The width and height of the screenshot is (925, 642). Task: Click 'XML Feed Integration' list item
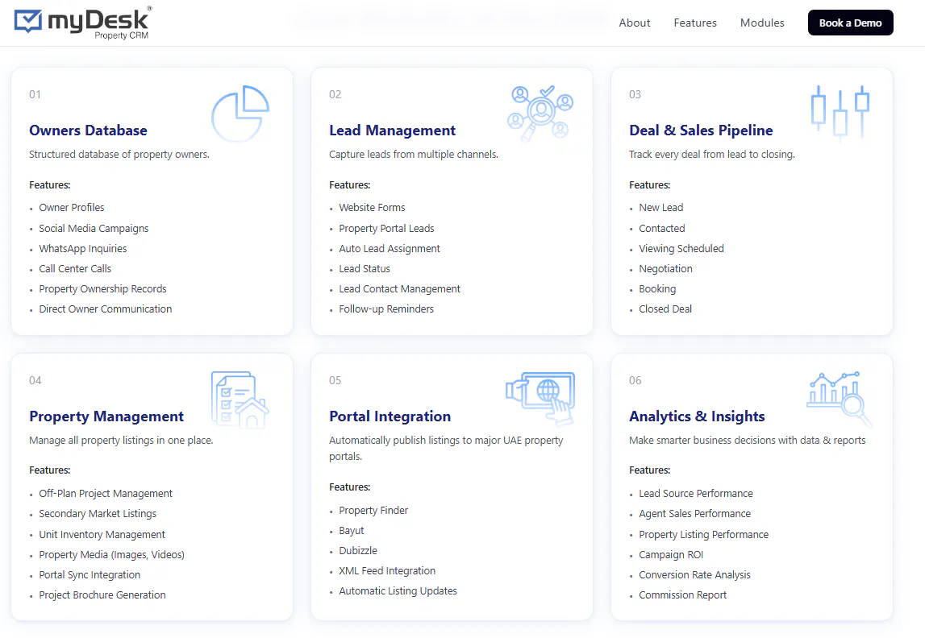pos(387,571)
